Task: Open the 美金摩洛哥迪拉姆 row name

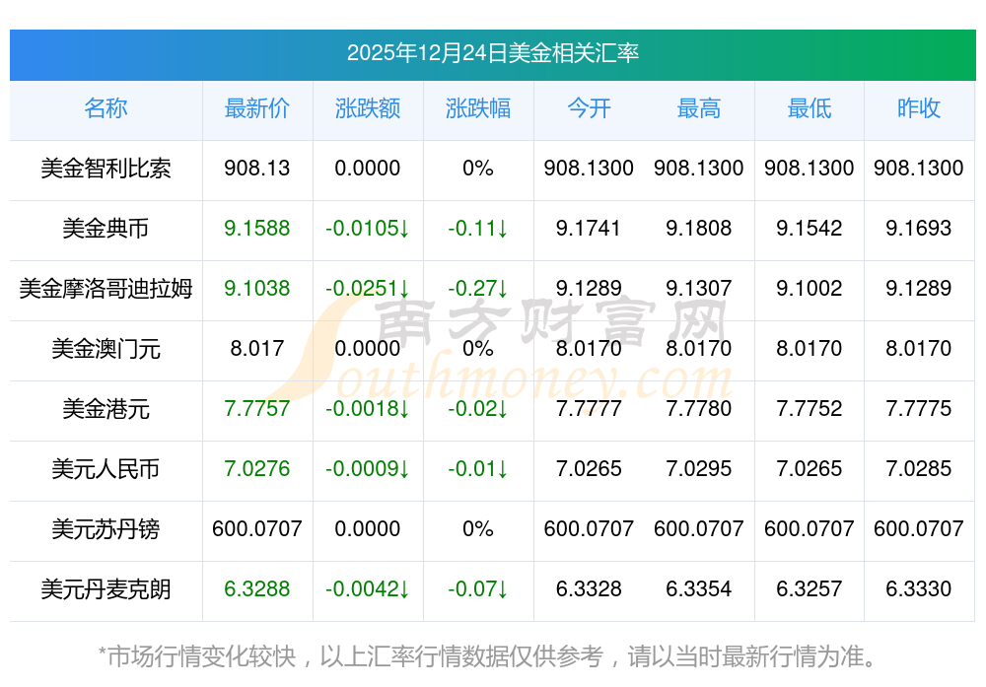Action: tap(106, 289)
